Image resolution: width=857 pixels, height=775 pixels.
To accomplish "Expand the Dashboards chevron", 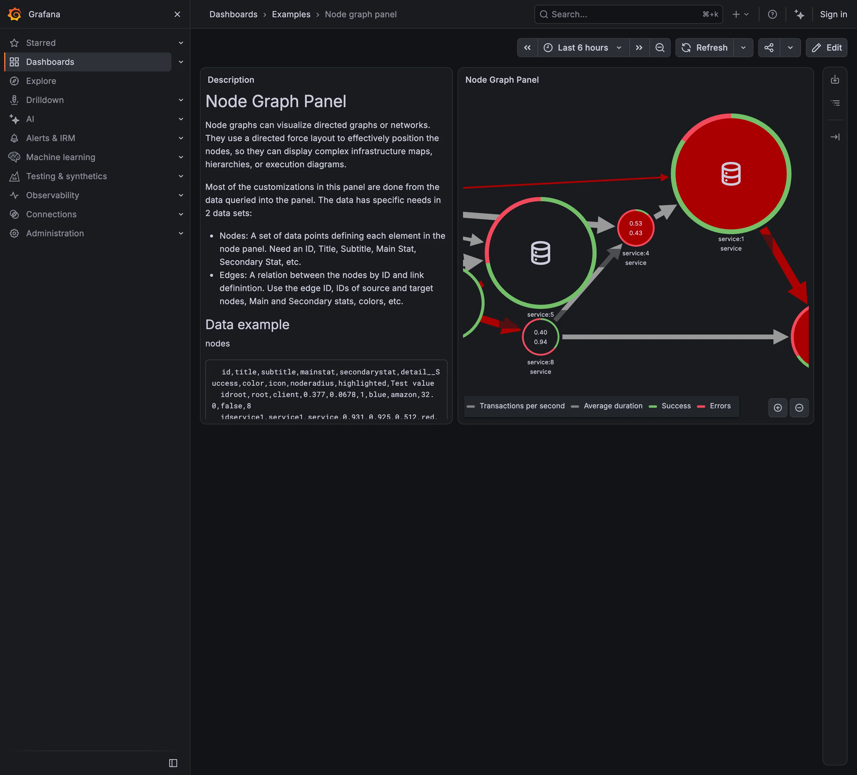I will point(181,62).
